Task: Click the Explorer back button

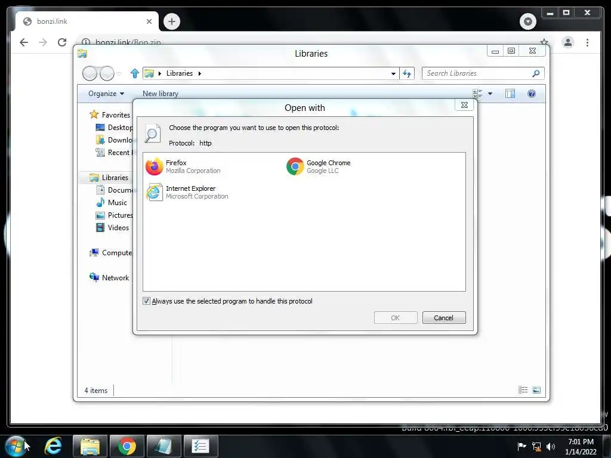Action: pos(90,73)
